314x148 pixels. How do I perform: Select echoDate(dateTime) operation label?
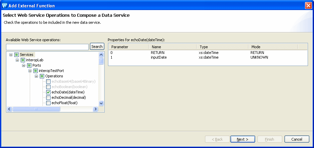(x=68, y=92)
